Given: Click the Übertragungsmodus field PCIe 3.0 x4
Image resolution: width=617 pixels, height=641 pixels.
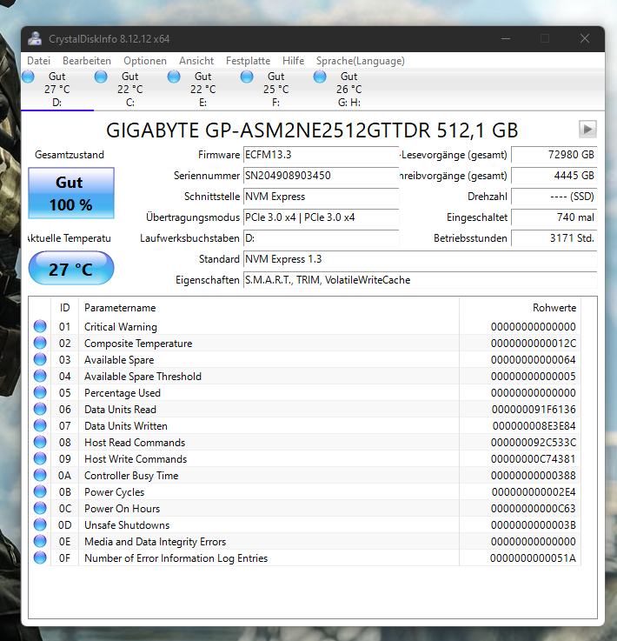Looking at the screenshot, I should (321, 217).
